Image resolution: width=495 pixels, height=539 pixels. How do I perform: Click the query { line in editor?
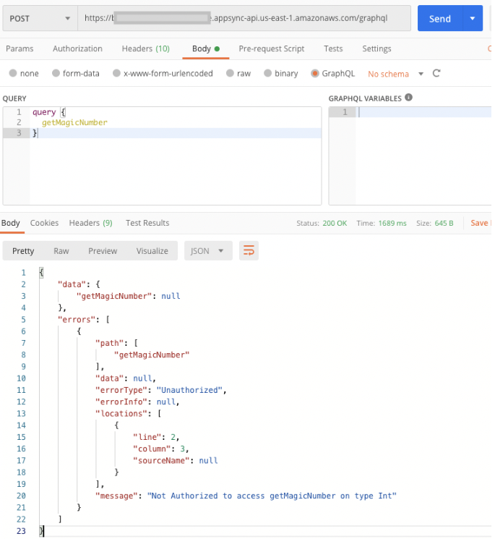[x=49, y=112]
